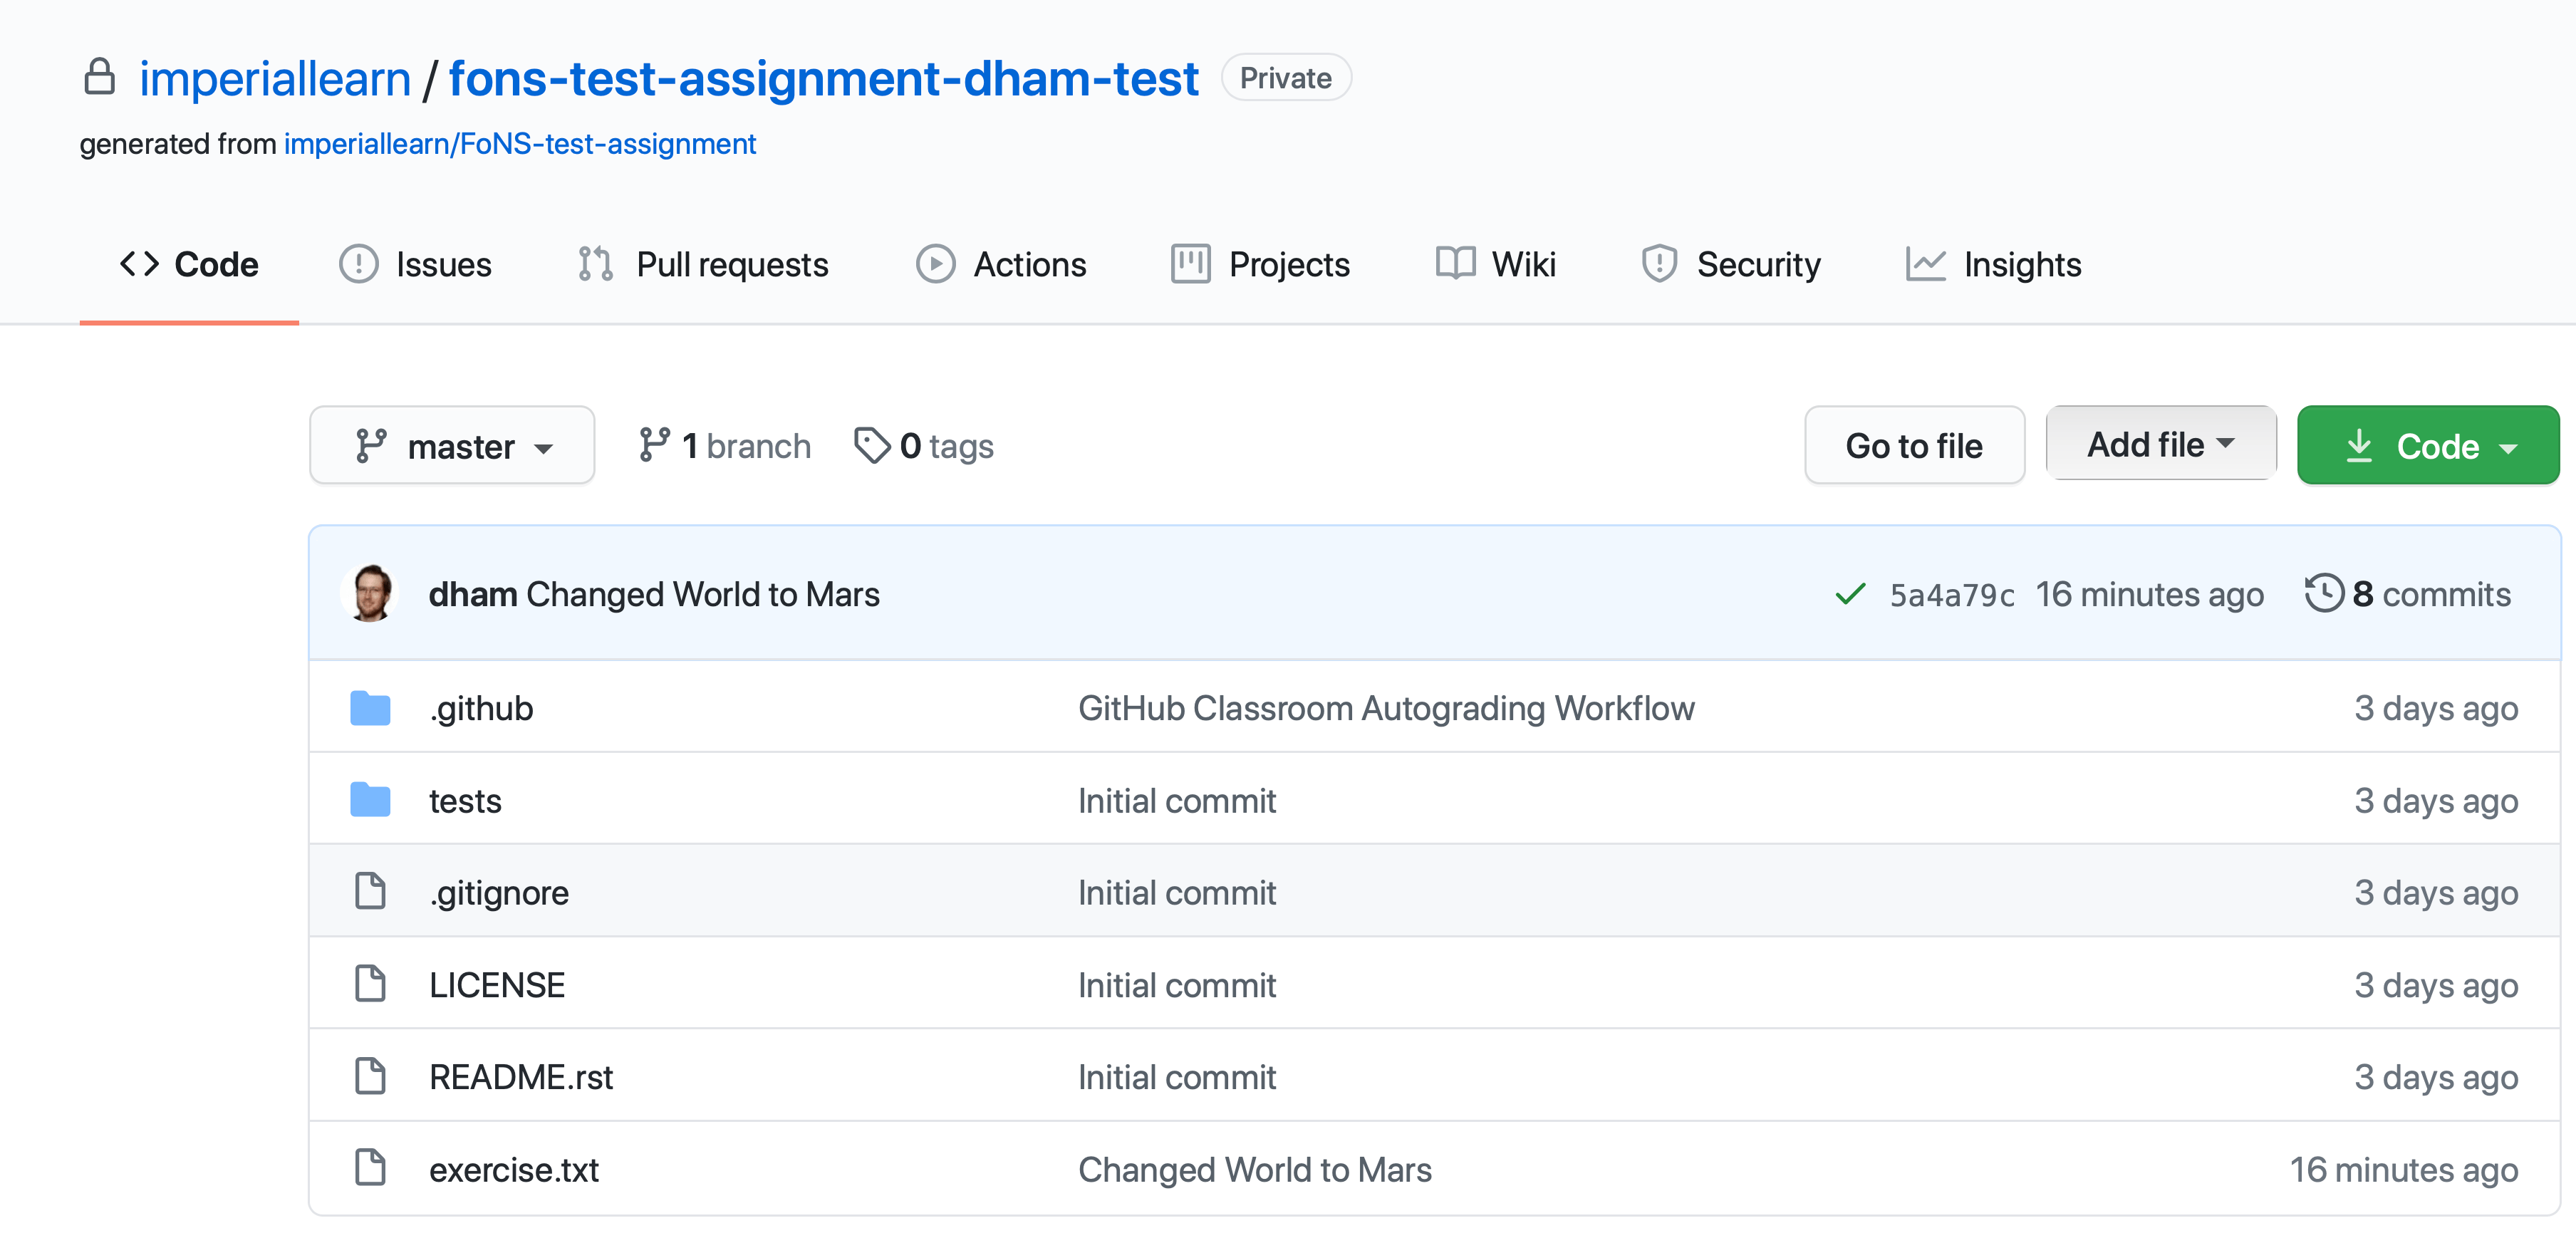Open dham's user profile link
The height and width of the screenshot is (1238, 2576).
(x=473, y=594)
